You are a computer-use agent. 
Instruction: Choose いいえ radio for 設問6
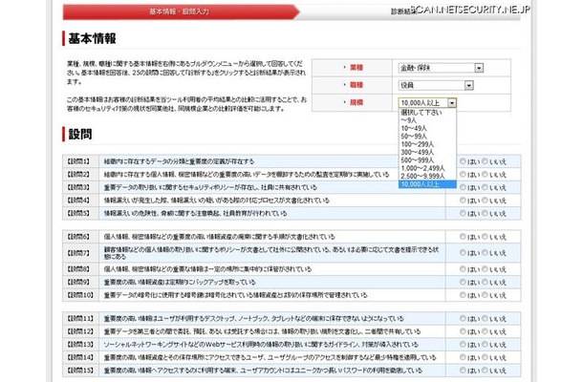click(x=485, y=236)
